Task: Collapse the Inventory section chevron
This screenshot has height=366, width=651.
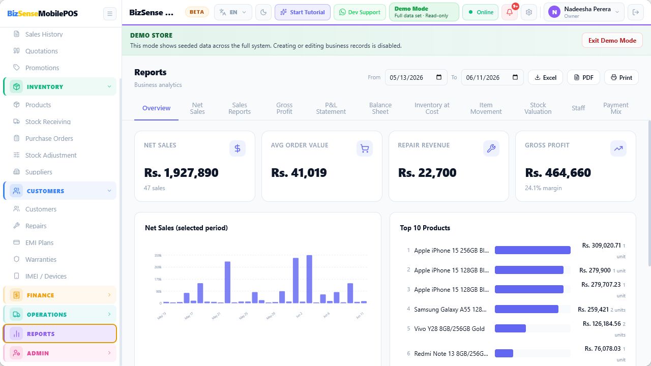Action: 109,86
